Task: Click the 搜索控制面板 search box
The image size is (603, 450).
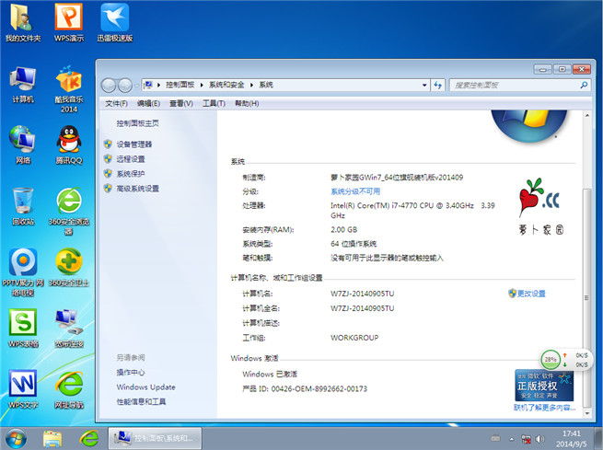Action: click(516, 85)
